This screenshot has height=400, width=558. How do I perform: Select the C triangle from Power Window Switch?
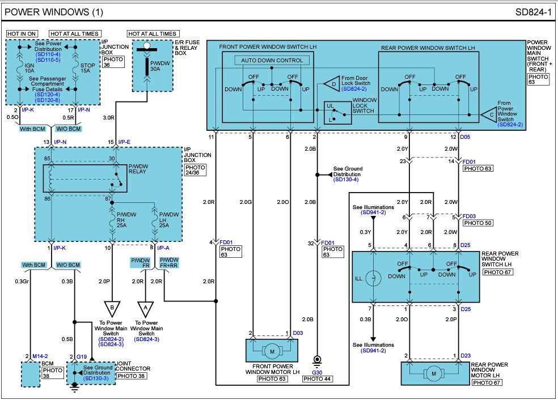tap(487, 114)
